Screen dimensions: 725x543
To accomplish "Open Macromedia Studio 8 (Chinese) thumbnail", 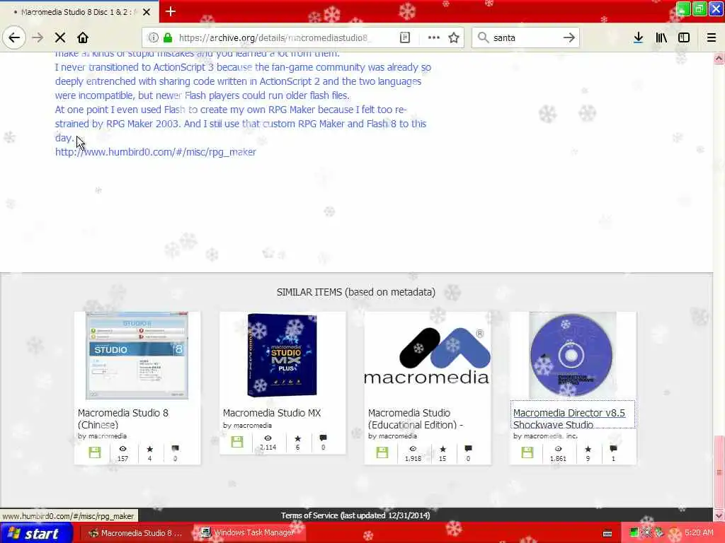I will coord(137,356).
